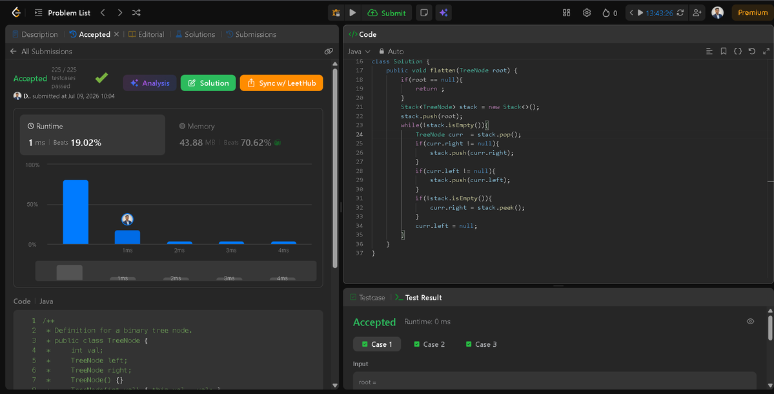Screen dimensions: 774x394
Task: Pick a random problem shuffle icon
Action: pos(136,13)
